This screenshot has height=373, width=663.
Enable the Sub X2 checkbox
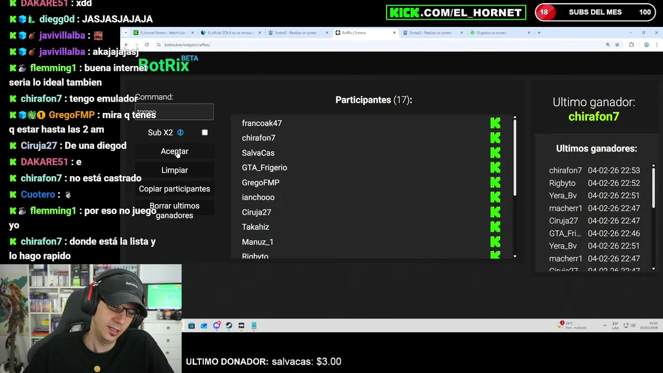pyautogui.click(x=205, y=133)
